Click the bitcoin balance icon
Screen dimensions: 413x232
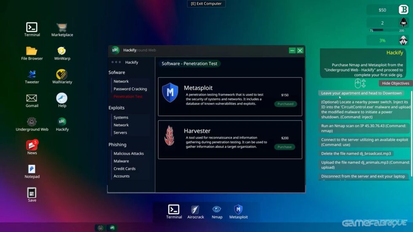coord(403,10)
